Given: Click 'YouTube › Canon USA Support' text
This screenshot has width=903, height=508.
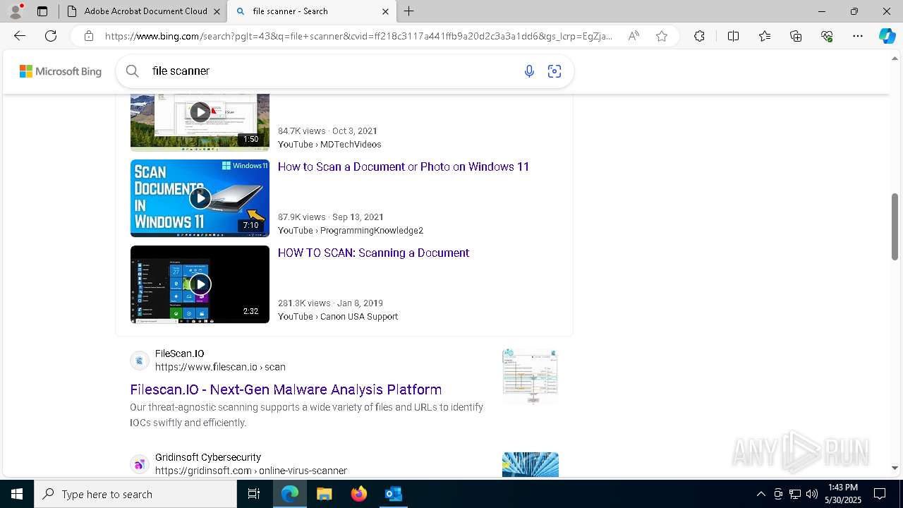Looking at the screenshot, I should pyautogui.click(x=338, y=317).
